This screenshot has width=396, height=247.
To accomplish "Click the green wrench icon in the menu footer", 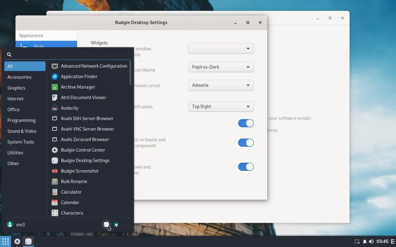I will [x=116, y=224].
